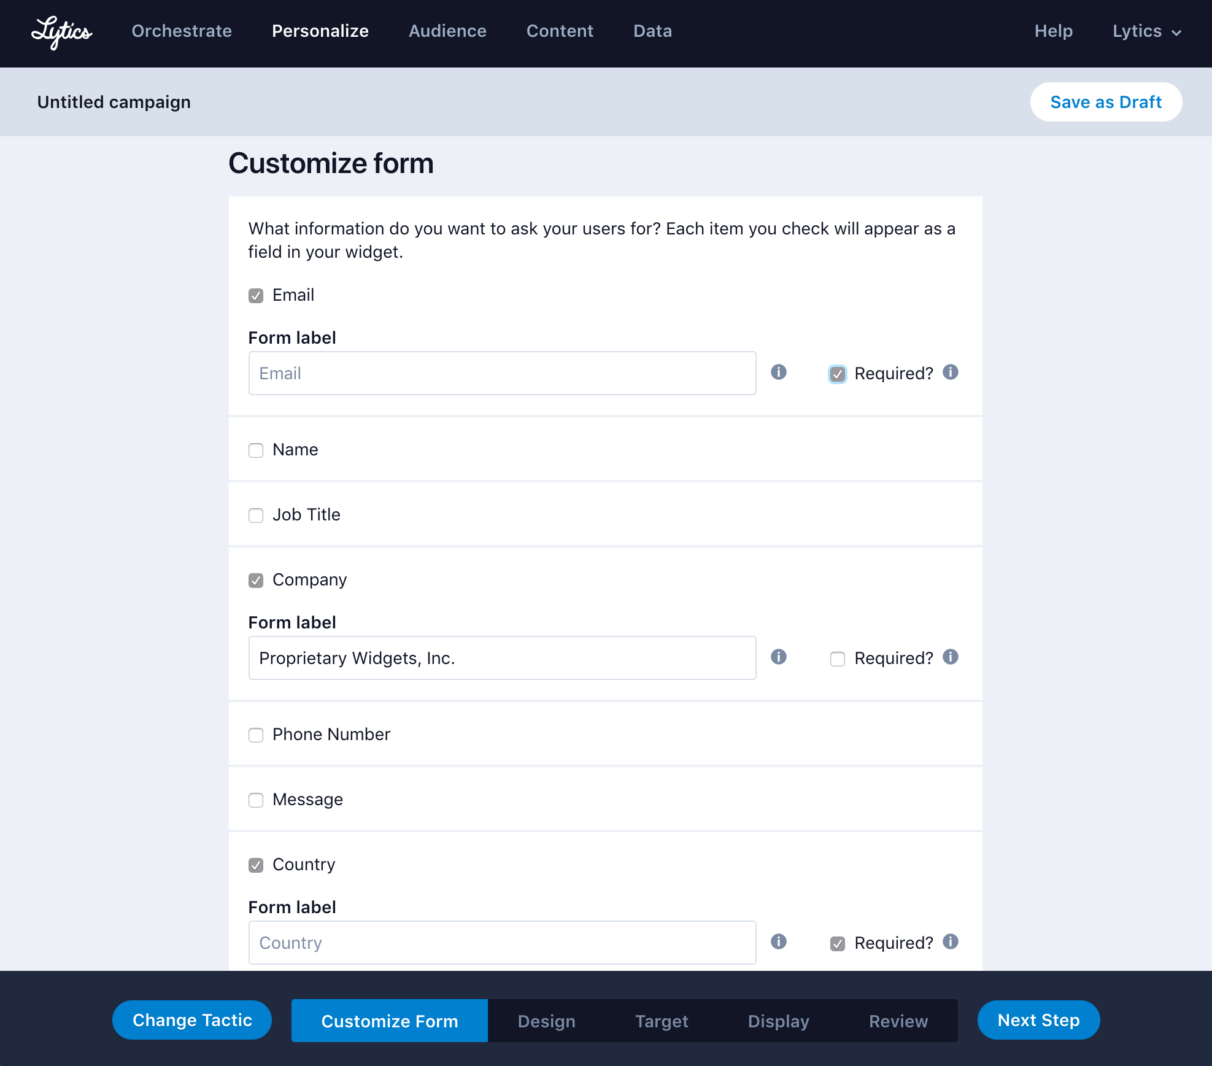Go to the Review step tab
Image resolution: width=1212 pixels, height=1066 pixels.
click(898, 1021)
